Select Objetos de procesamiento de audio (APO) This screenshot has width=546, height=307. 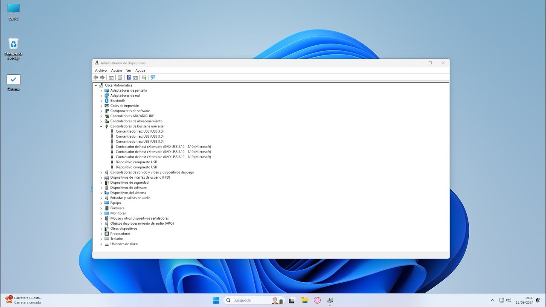[142, 223]
